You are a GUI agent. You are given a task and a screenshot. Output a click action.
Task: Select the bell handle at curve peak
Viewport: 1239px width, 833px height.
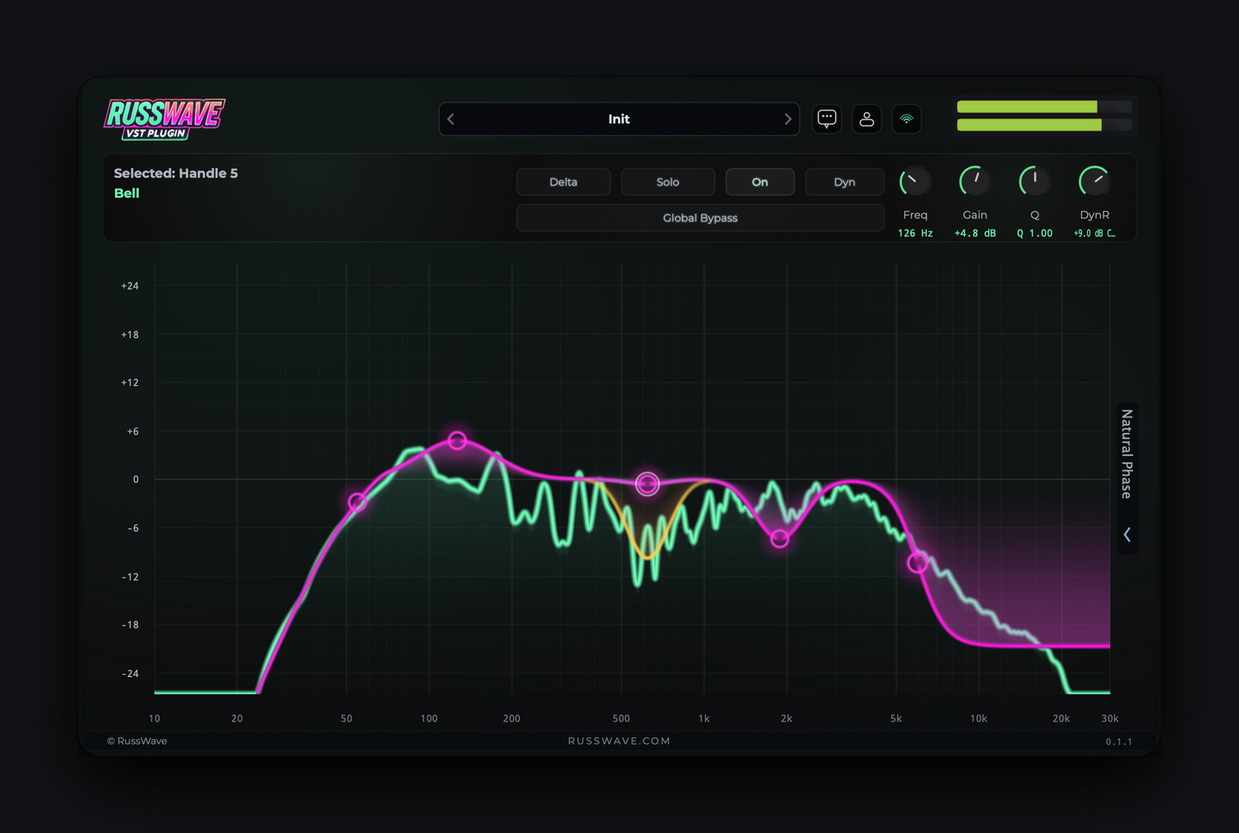pyautogui.click(x=457, y=440)
